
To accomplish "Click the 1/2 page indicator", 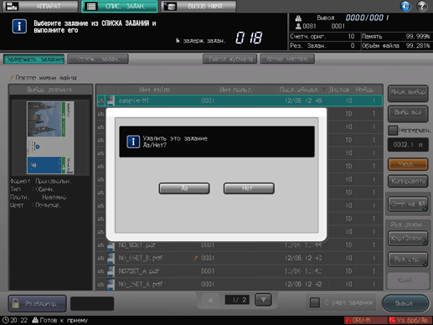I will click(237, 300).
